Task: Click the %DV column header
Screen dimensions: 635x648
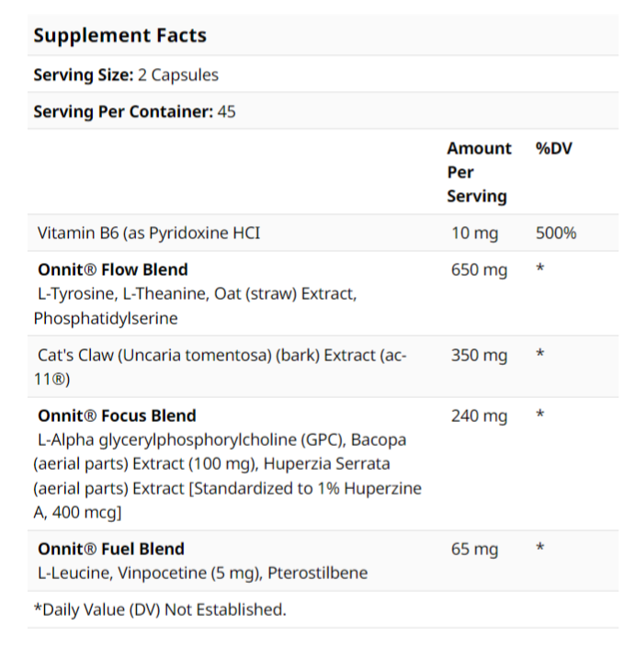Action: point(553,148)
